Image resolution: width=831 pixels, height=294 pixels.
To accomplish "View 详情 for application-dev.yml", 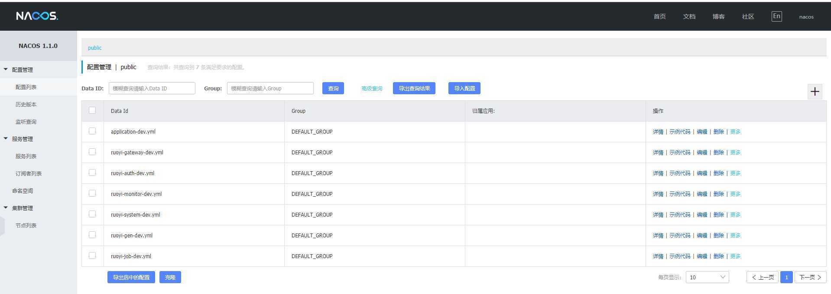I will [658, 132].
